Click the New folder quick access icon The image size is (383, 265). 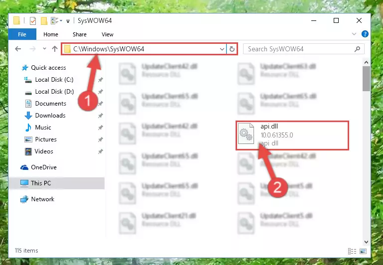click(44, 21)
